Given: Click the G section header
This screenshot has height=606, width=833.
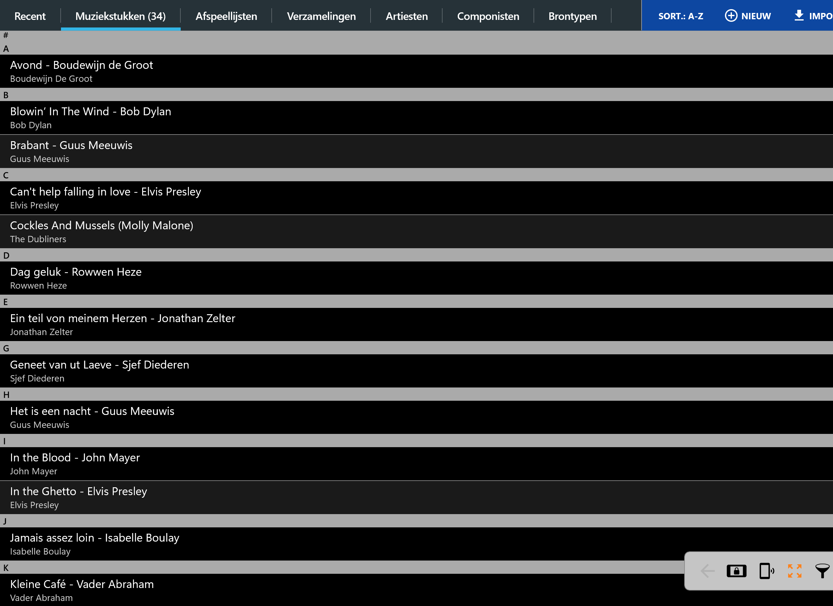Looking at the screenshot, I should point(416,348).
